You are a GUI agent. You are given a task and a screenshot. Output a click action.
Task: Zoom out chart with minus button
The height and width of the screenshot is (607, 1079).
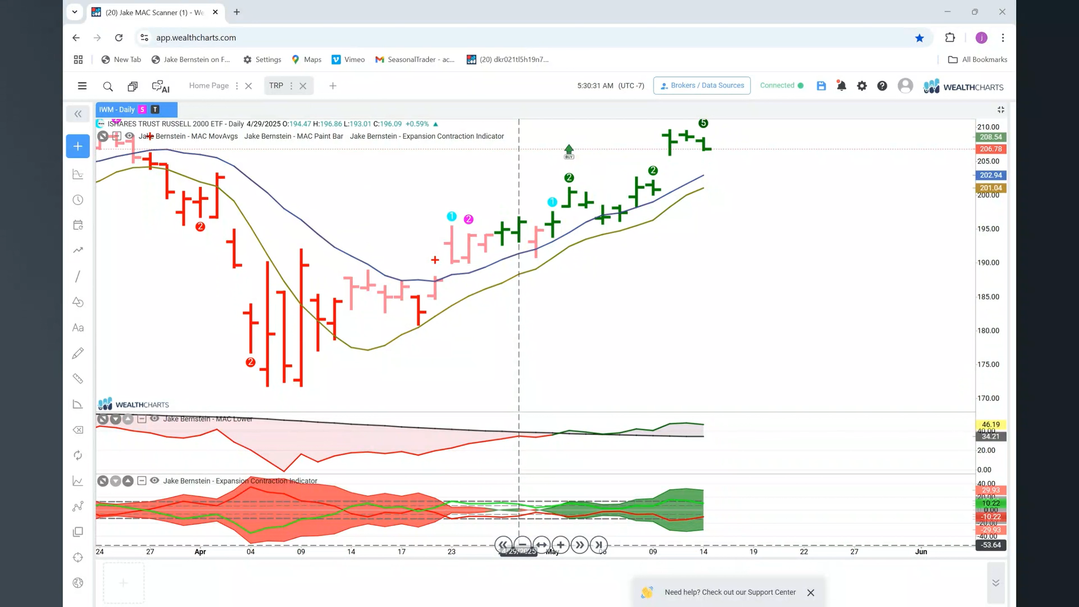point(522,545)
